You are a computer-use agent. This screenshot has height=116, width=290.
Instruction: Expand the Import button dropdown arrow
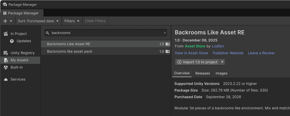[222, 62]
